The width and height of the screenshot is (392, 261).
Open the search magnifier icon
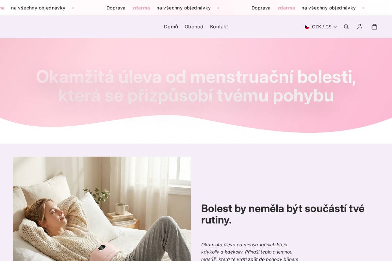coord(346,27)
